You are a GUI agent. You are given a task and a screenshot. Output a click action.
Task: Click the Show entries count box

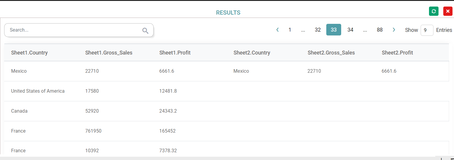[x=427, y=30]
